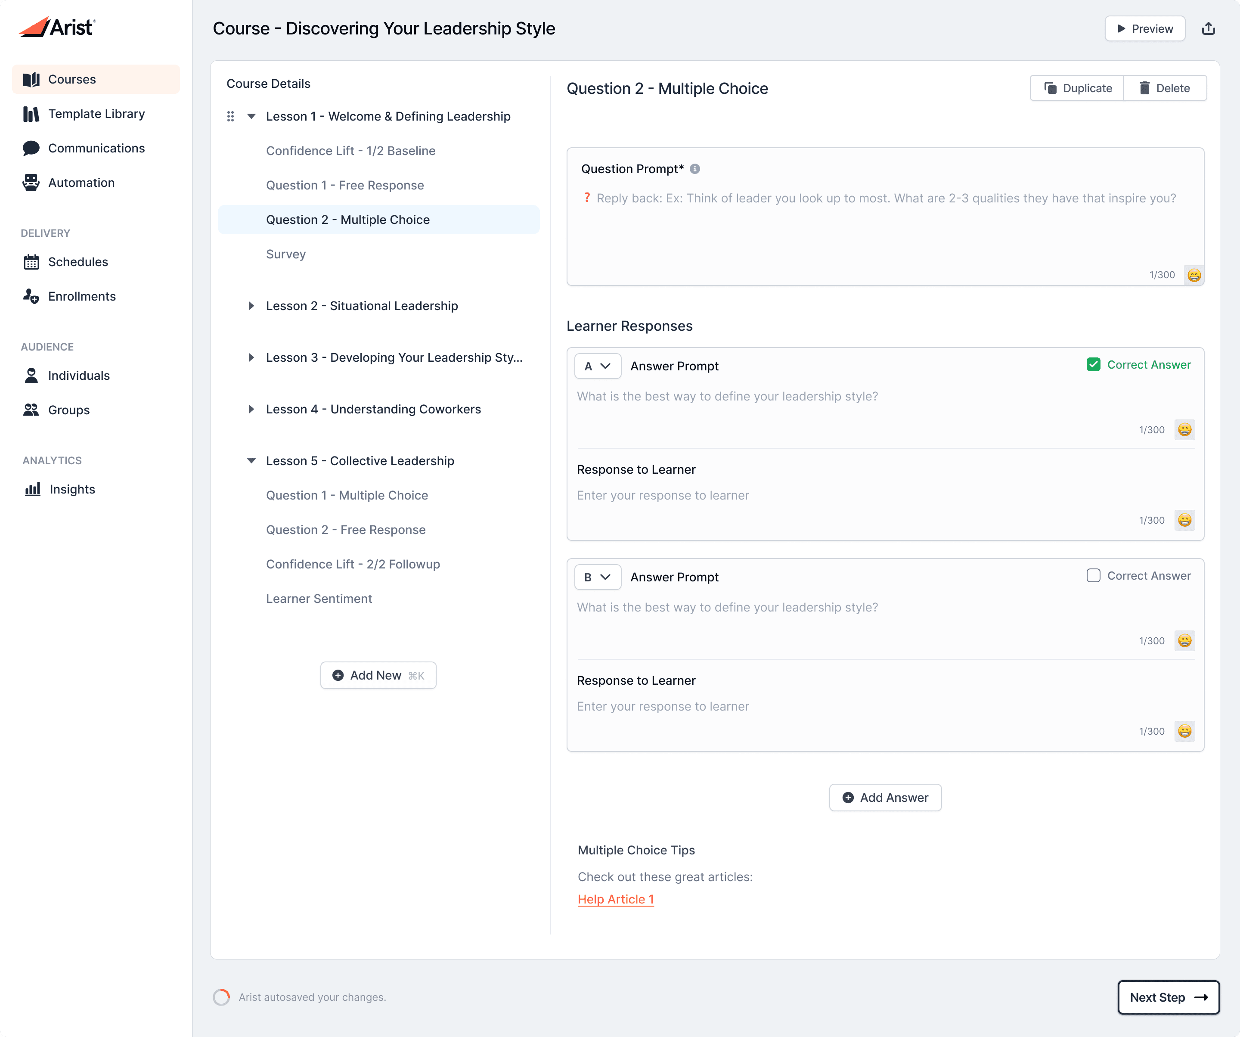Image resolution: width=1240 pixels, height=1037 pixels.
Task: Select Survey item in Lesson 1
Action: click(286, 254)
